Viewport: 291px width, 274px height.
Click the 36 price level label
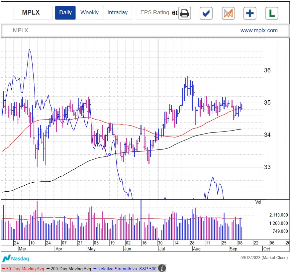tap(267, 70)
